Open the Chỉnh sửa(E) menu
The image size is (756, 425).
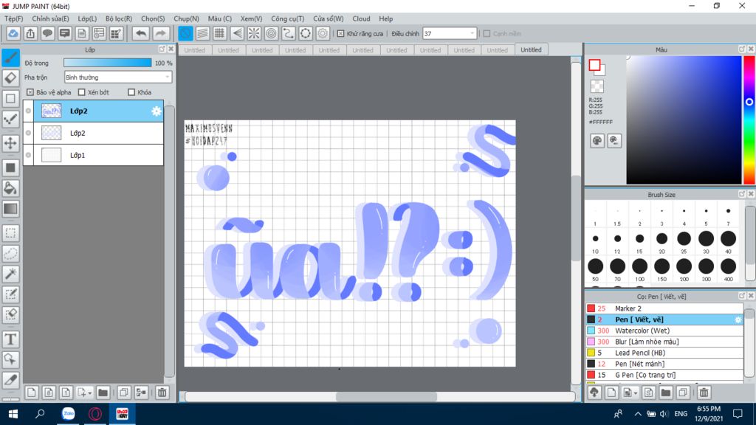coord(50,18)
